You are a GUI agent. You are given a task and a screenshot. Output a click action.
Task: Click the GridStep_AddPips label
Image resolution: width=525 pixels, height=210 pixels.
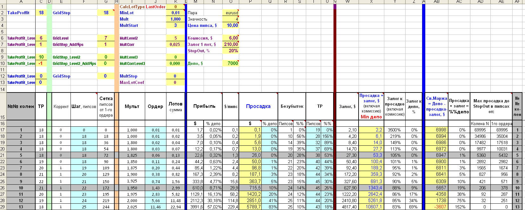tap(74, 44)
